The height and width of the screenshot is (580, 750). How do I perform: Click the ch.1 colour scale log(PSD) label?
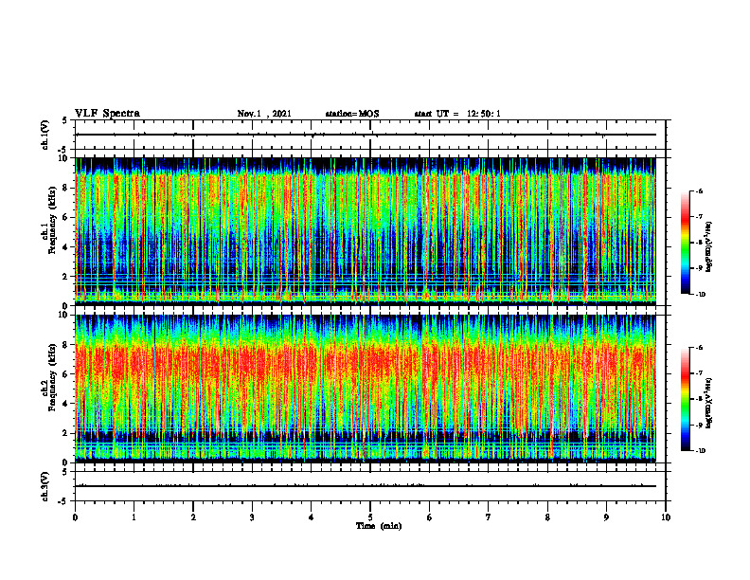tap(709, 247)
